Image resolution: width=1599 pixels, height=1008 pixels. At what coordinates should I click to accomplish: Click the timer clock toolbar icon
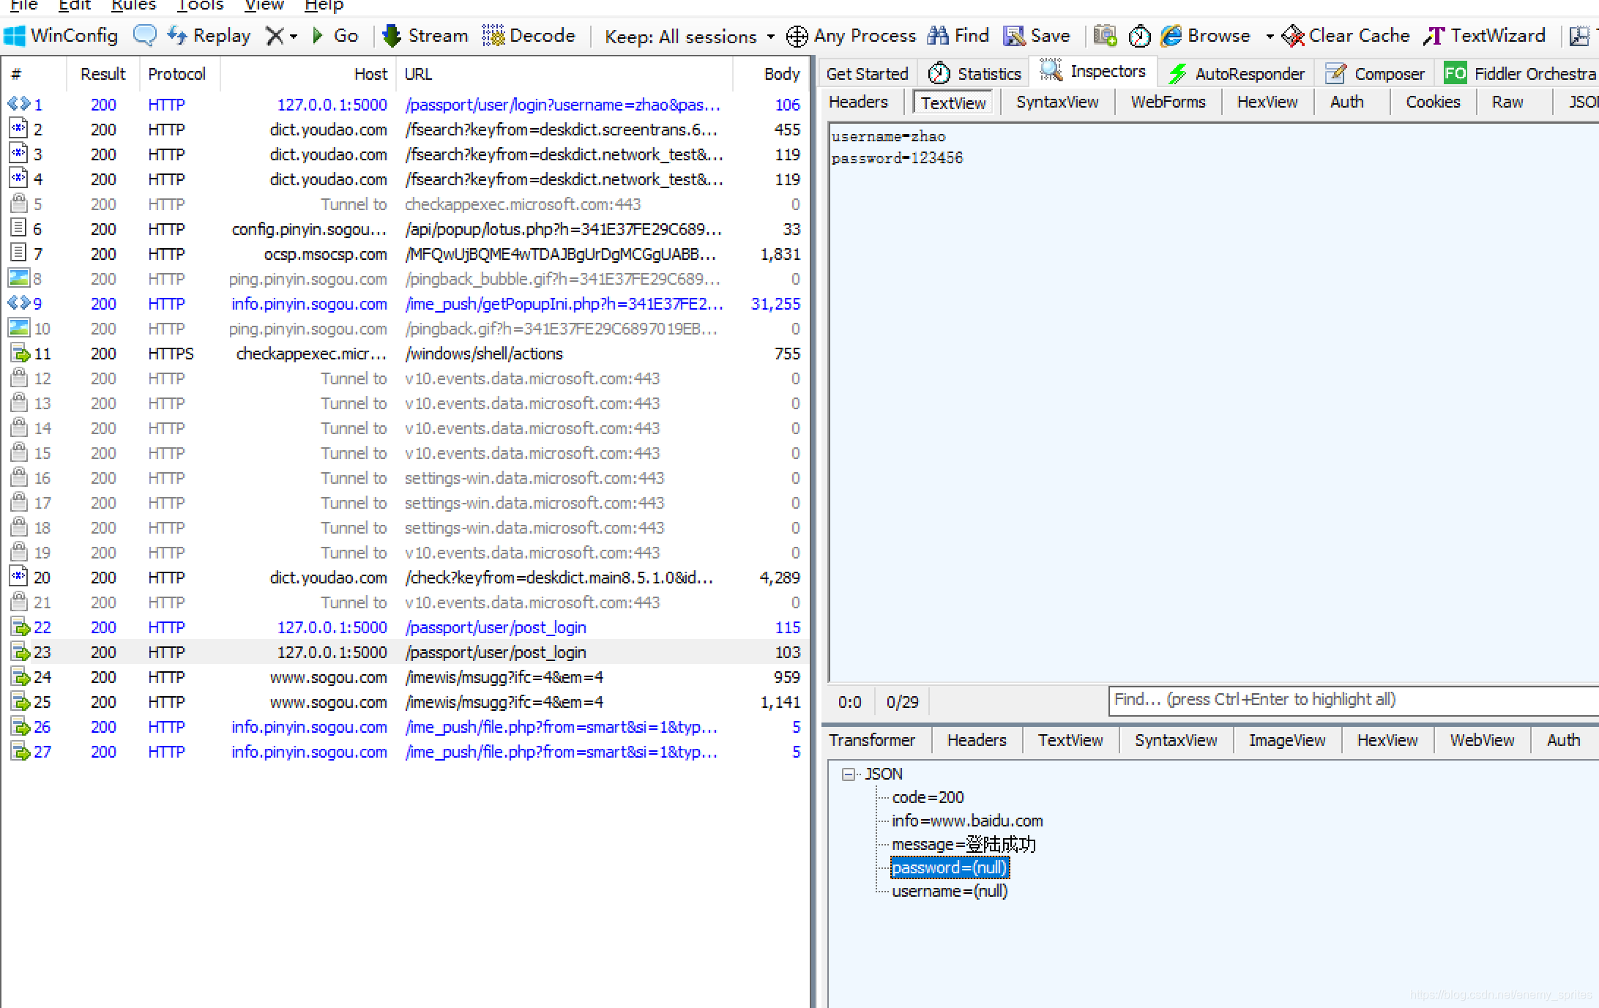pyautogui.click(x=1139, y=36)
